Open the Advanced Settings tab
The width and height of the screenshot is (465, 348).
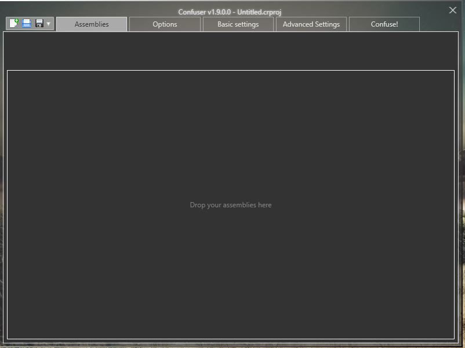(311, 24)
